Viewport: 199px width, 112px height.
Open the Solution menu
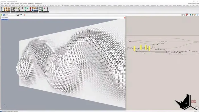tap(17, 3)
